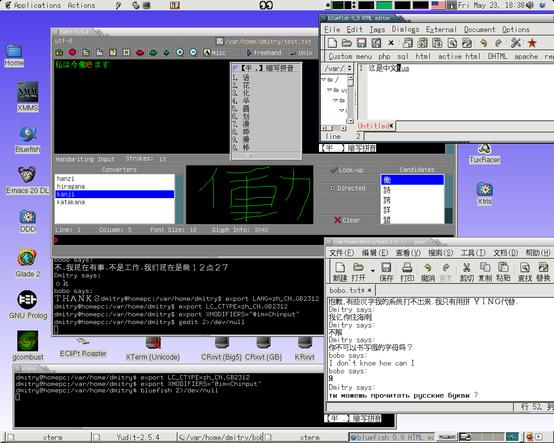The image size is (554, 443).
Task: Click Yudit's magnifier zoom-in (plus) icon
Action: click(x=180, y=53)
